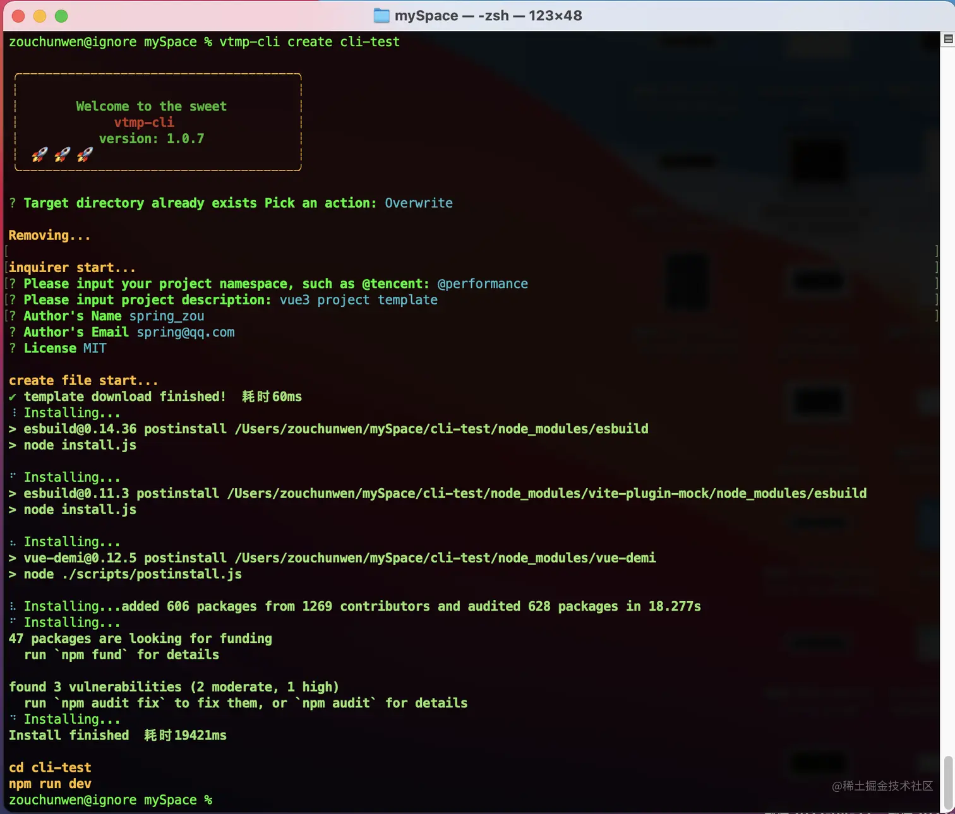Click the "spring_zou" author name
Screen dimensions: 955x814
pyautogui.click(x=167, y=316)
